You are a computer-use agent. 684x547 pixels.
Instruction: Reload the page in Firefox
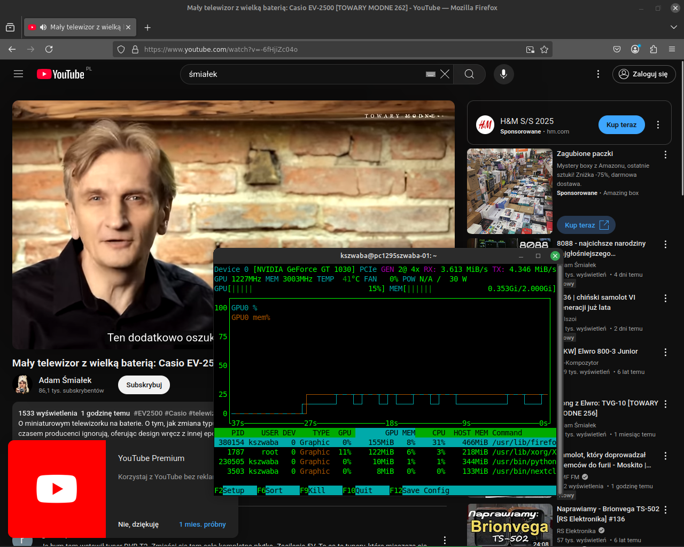click(x=49, y=49)
